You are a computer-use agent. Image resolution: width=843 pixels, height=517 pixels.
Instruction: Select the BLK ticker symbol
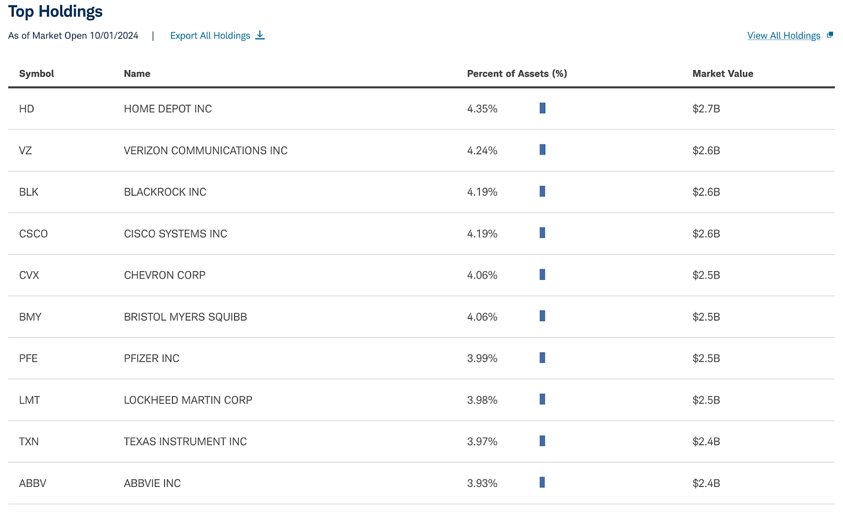28,192
